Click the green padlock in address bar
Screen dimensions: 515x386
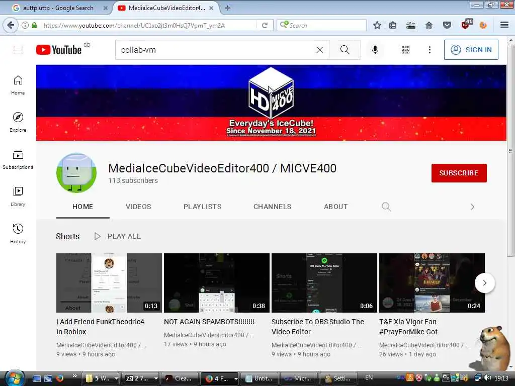click(34, 25)
